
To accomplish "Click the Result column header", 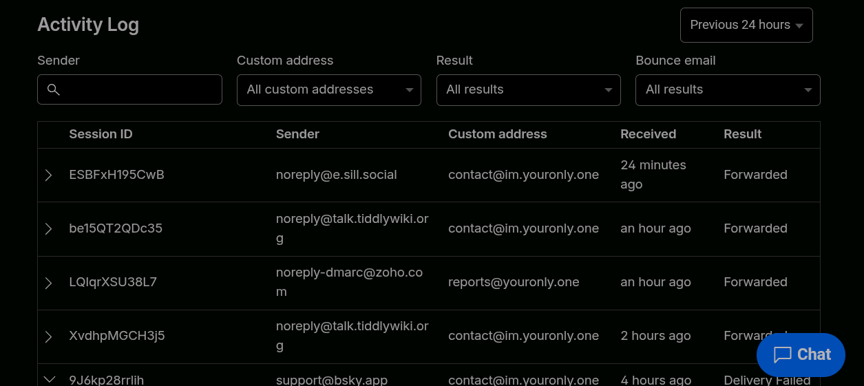I will 742,134.
